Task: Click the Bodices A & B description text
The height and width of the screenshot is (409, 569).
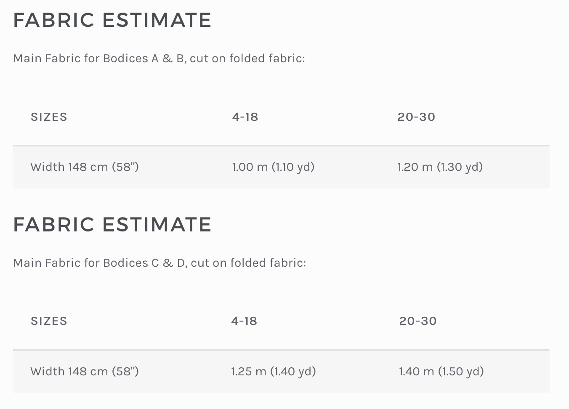Action: 159,58
